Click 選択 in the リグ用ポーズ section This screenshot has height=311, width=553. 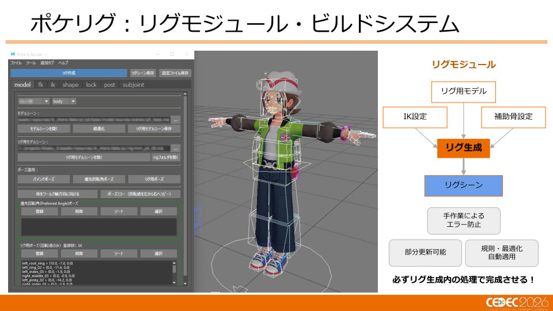pyautogui.click(x=158, y=253)
